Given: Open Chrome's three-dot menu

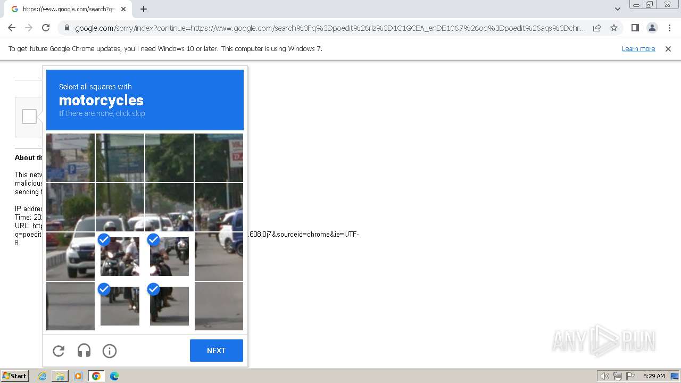Looking at the screenshot, I should (669, 28).
